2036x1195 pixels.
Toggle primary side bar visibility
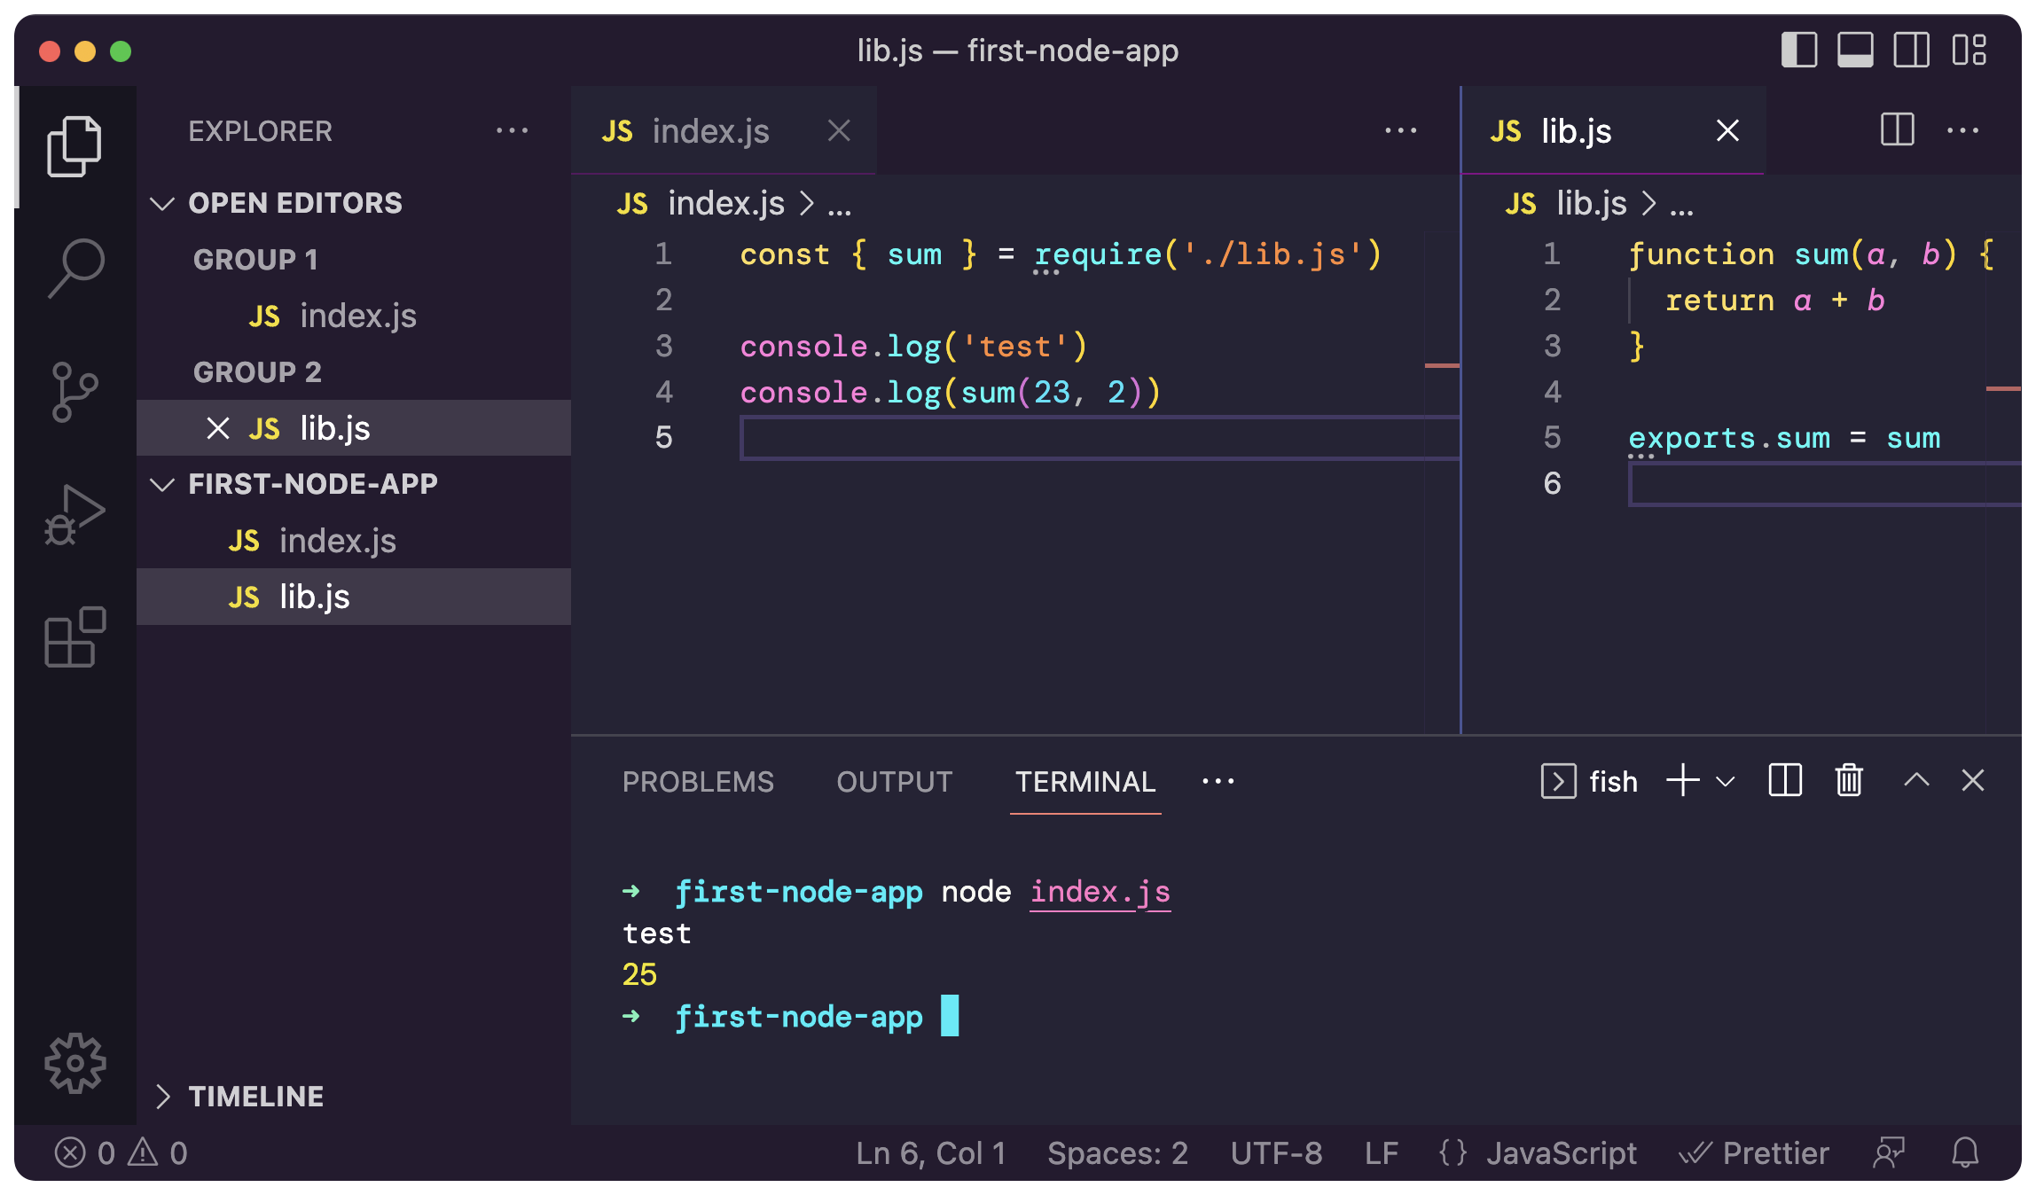1799,50
